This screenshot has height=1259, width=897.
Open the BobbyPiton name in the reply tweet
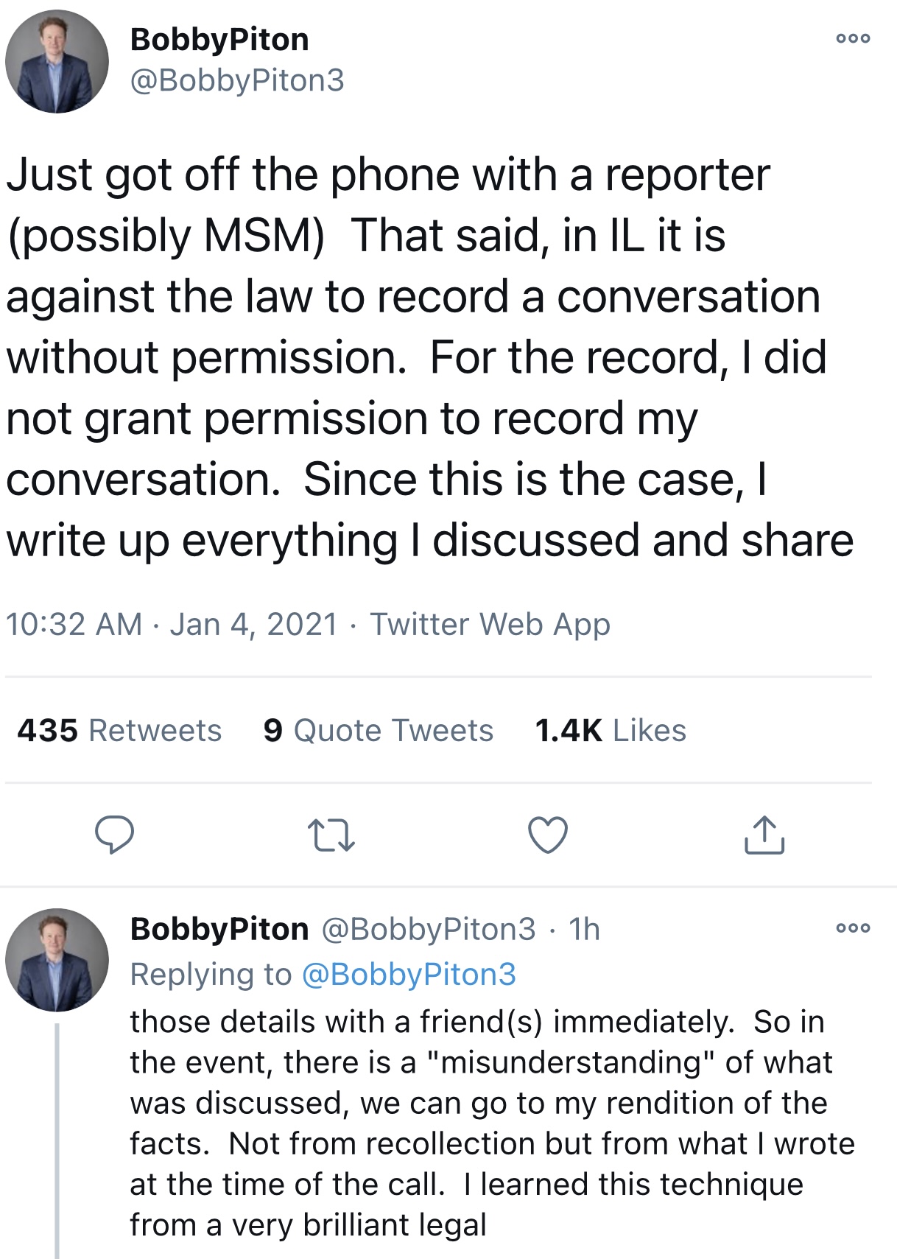[219, 929]
